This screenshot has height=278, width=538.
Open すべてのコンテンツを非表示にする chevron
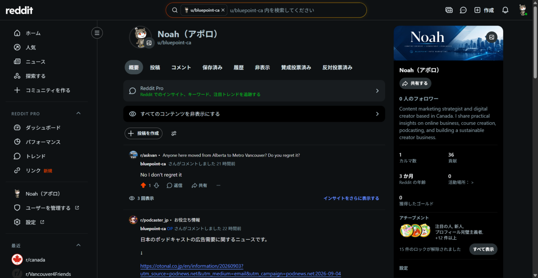pos(377,114)
